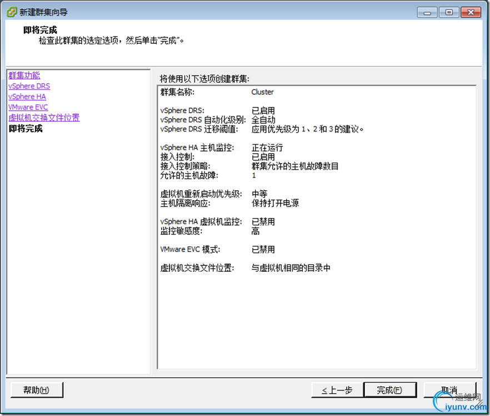The image size is (490, 416).
Task: Click the 取消 button
Action: [450, 389]
